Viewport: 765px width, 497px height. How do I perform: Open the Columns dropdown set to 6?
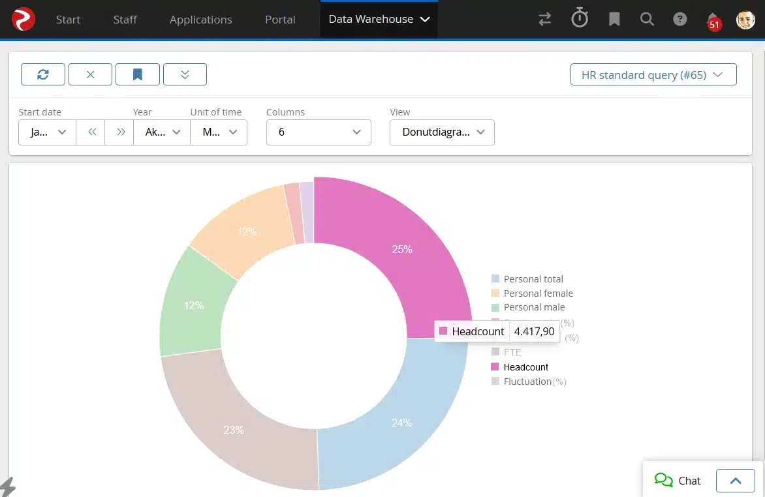319,132
